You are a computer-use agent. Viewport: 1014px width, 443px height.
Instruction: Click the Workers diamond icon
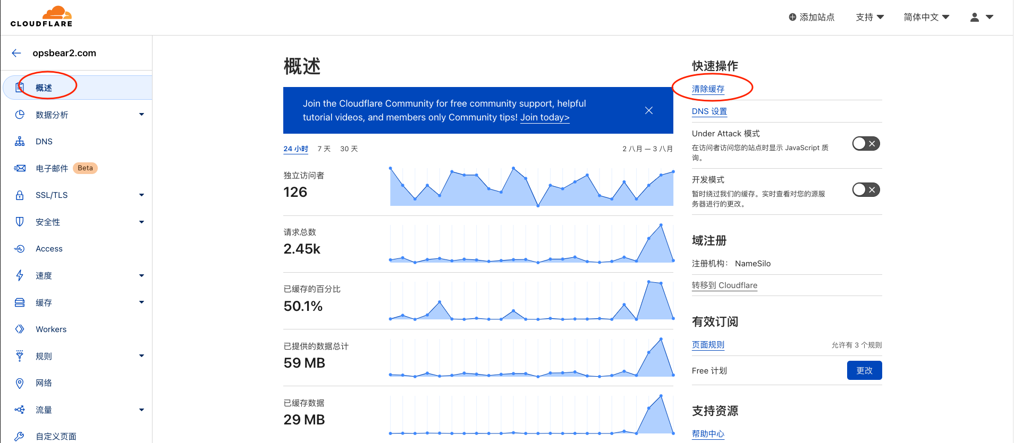pos(20,329)
